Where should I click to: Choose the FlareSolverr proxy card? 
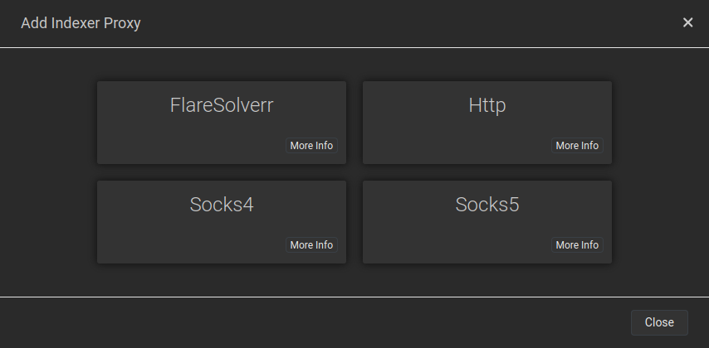[222, 123]
